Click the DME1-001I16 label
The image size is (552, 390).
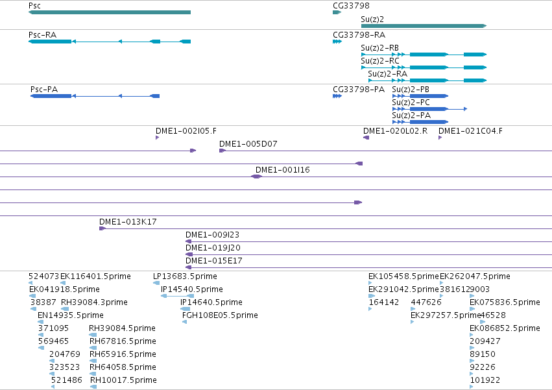[x=283, y=170]
